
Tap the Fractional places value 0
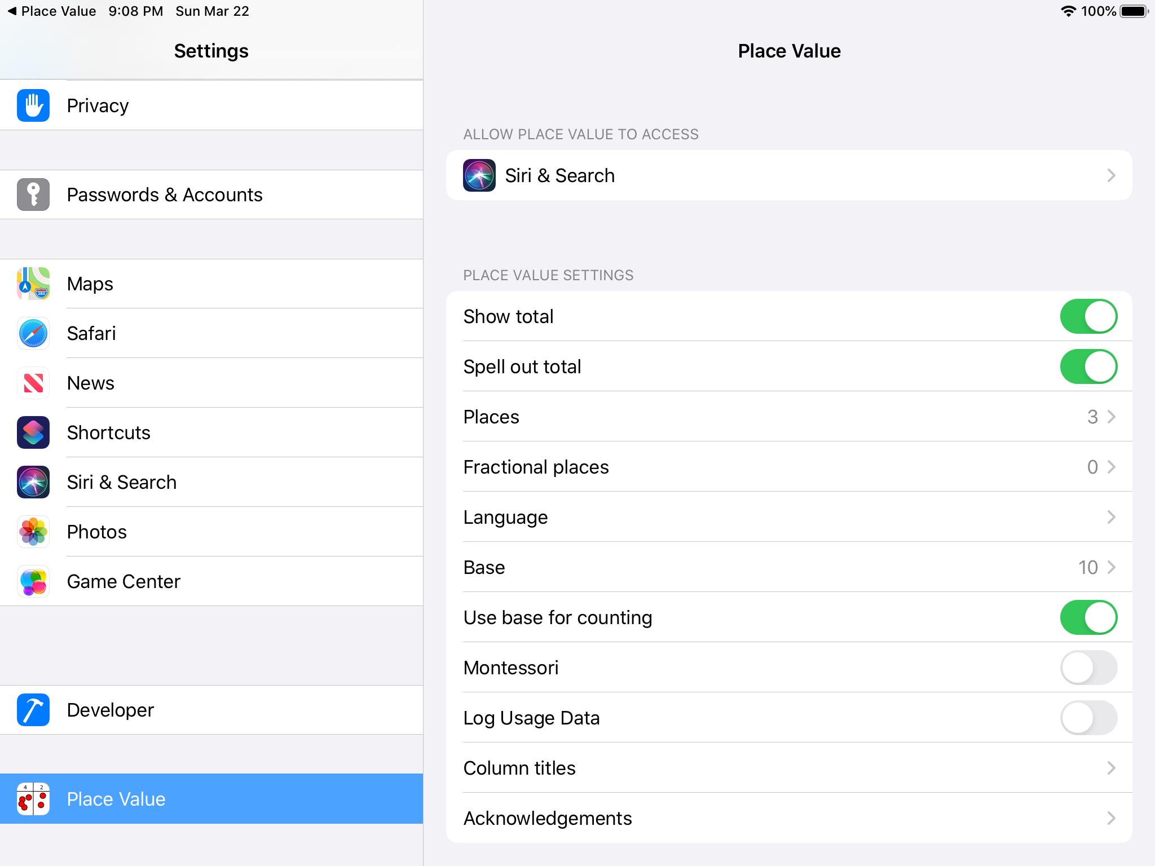[x=1092, y=467]
